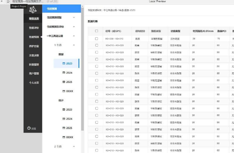Click the page title in preview toolbar

point(28,1)
